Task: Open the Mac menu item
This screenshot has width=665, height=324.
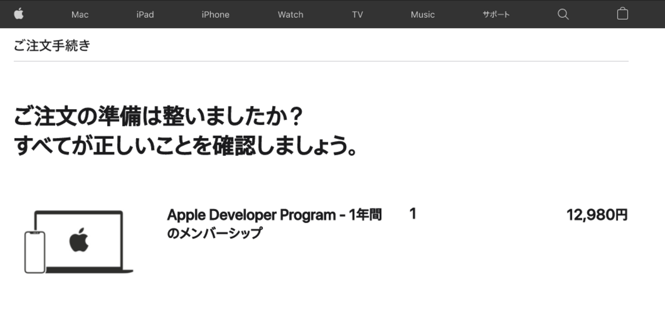Action: (x=80, y=14)
